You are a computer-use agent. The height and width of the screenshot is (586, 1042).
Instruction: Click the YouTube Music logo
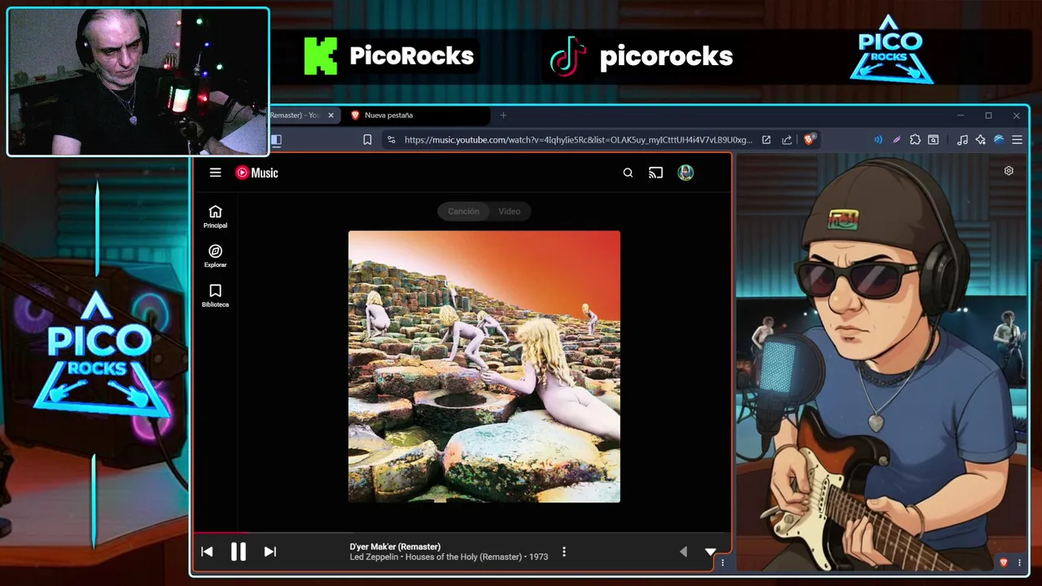coord(256,173)
